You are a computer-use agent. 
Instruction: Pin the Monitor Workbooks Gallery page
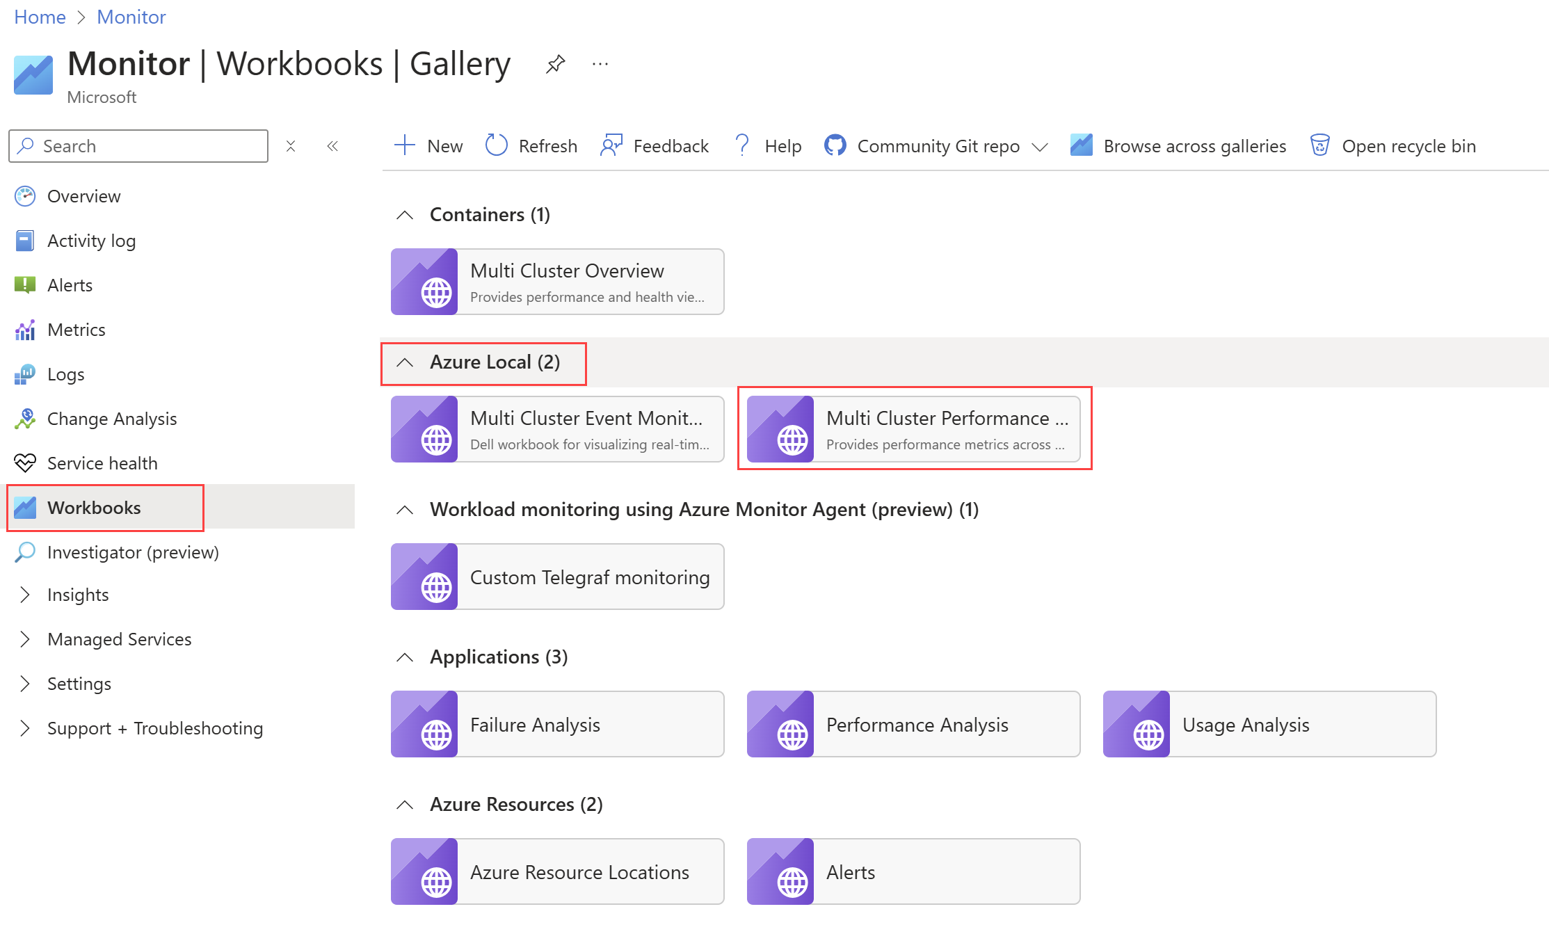coord(555,65)
